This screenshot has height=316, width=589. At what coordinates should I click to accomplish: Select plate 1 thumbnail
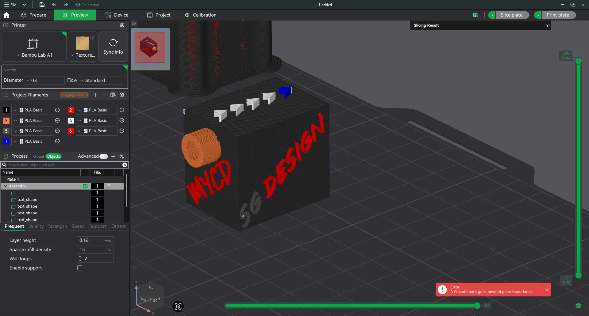tap(150, 48)
